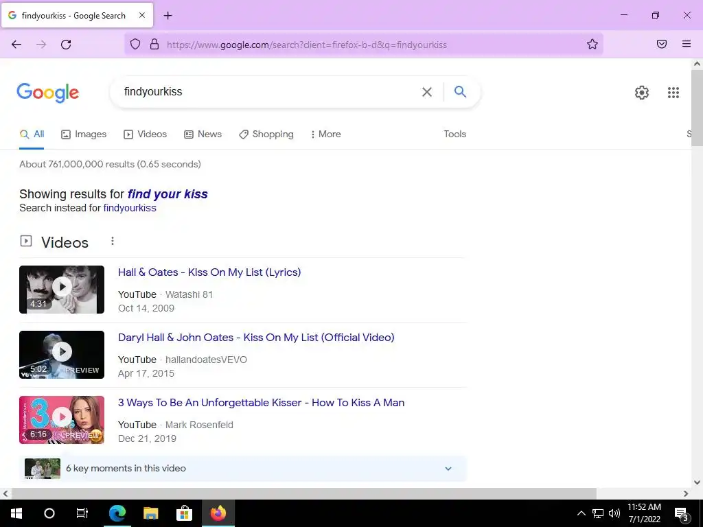Viewport: 703px width, 527px height.
Task: Click the blue magnifier search button
Action: 460,91
